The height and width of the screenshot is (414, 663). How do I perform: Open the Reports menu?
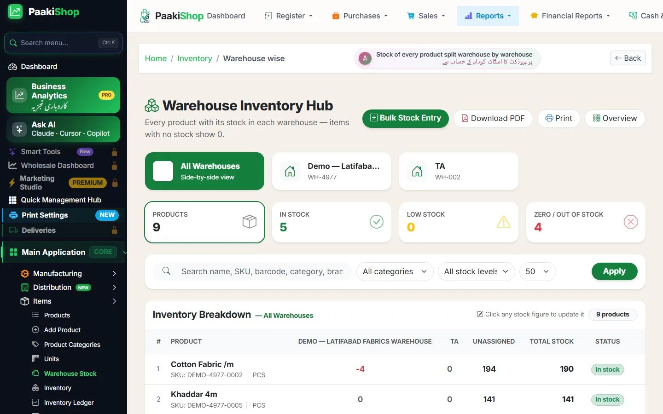488,16
